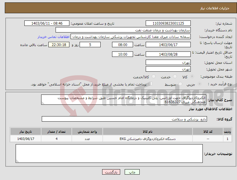Click the remaining time field 22:30:18

59,45
